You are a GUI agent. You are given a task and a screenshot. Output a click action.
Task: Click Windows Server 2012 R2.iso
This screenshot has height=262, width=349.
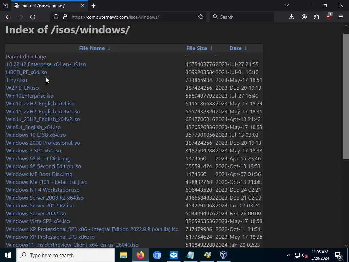point(40,206)
